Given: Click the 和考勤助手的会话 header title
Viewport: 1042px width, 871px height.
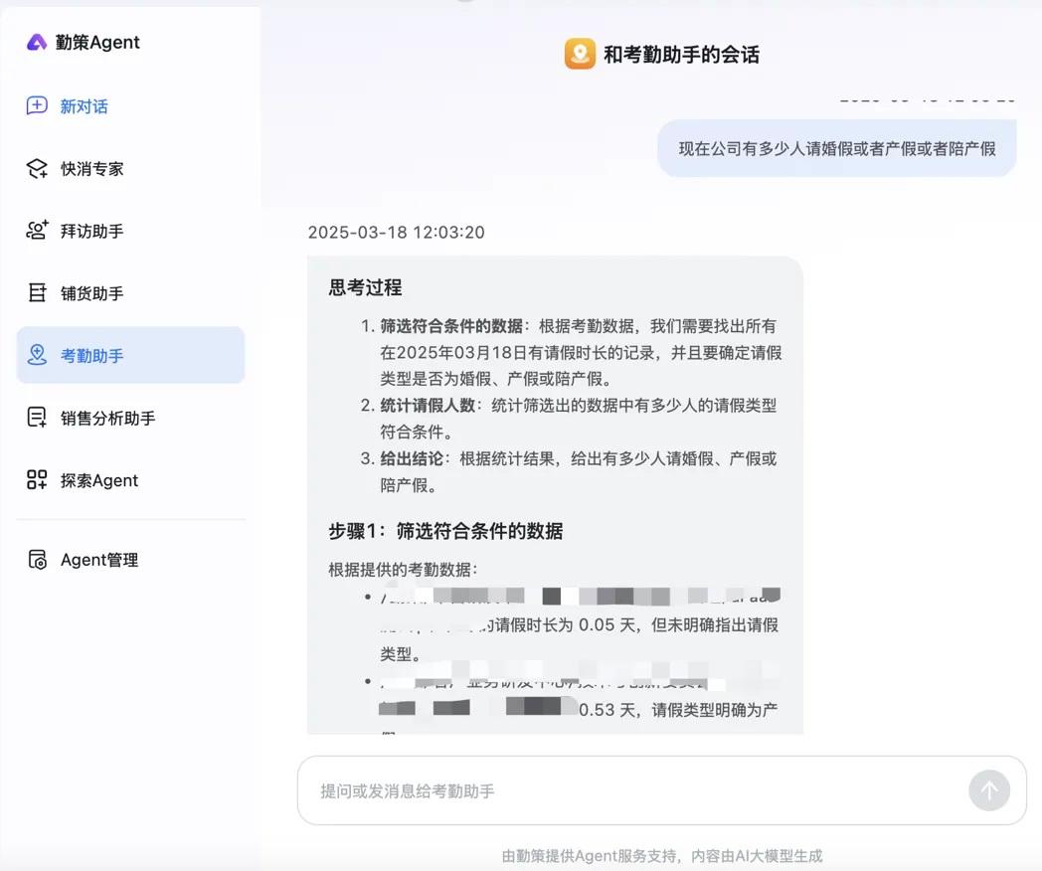Looking at the screenshot, I should click(681, 55).
